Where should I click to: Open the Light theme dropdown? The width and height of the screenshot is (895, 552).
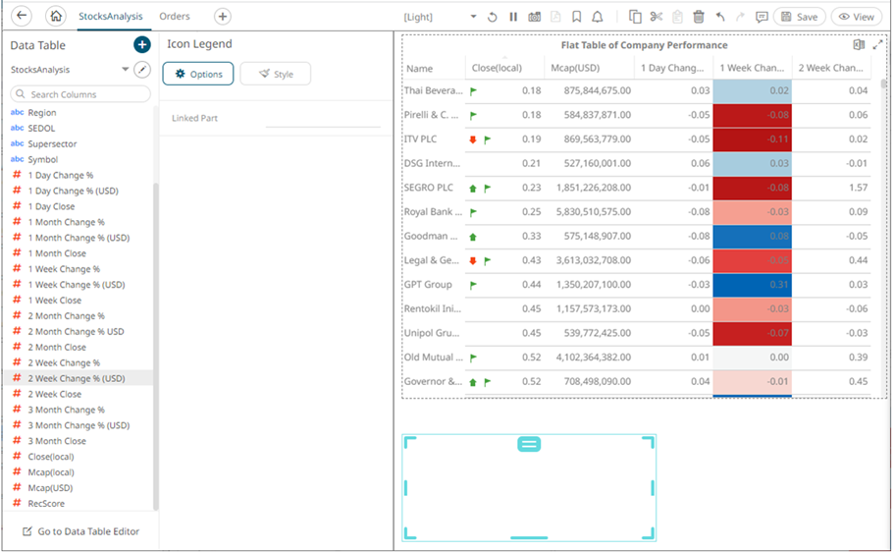[x=473, y=17]
